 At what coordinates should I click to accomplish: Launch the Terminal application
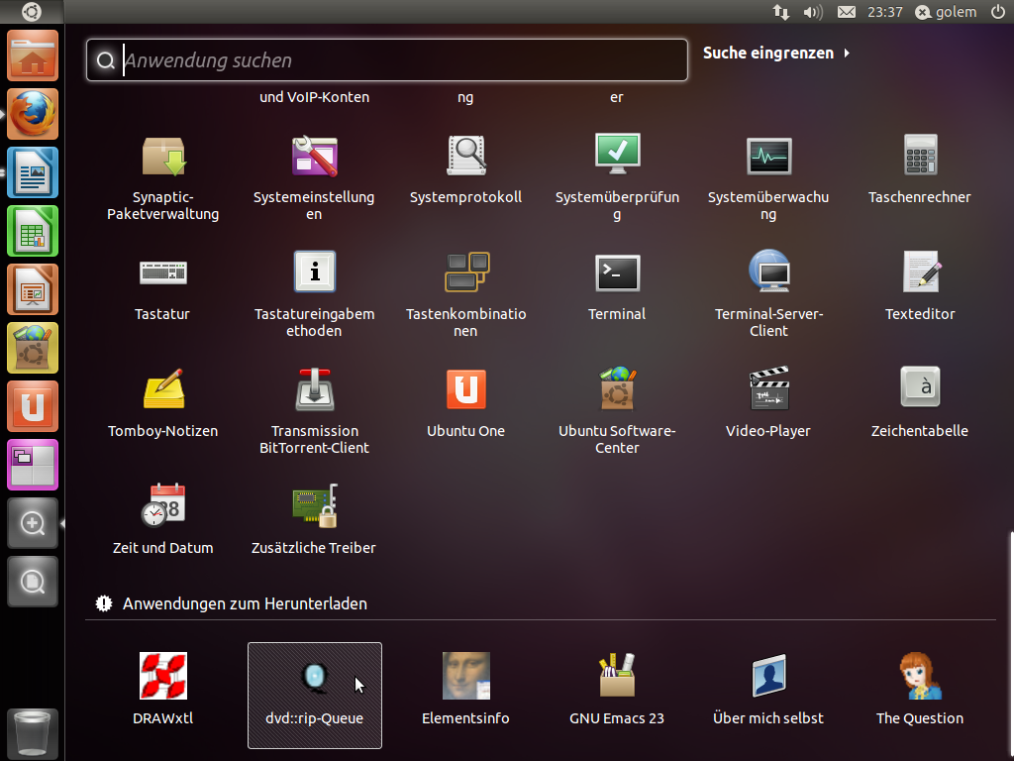tap(617, 273)
